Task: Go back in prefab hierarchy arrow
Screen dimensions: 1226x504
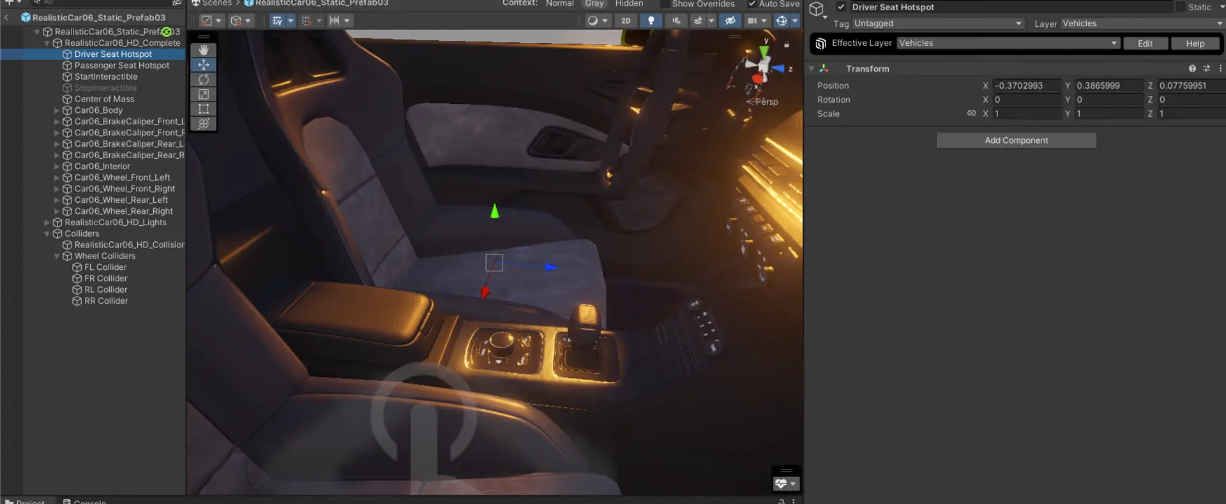Action: [6, 17]
